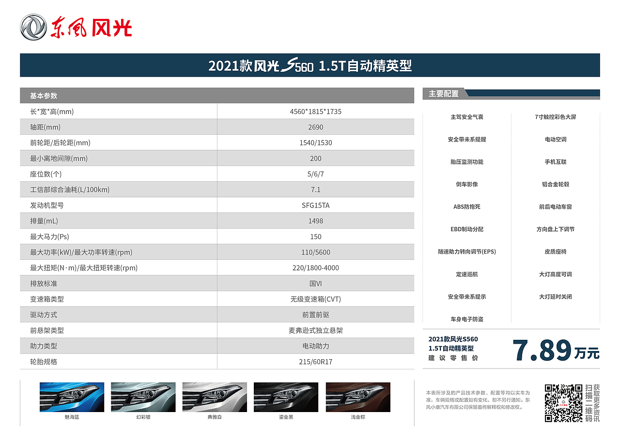Click the Dongfeng Fengguang logo emblem
620x445 pixels.
coord(33,27)
